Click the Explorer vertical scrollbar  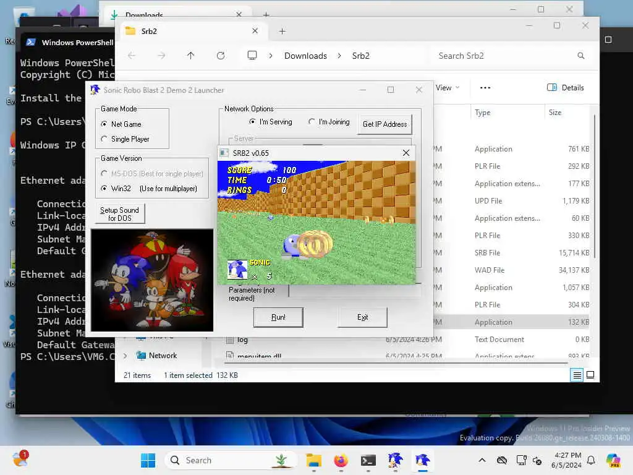click(595, 186)
